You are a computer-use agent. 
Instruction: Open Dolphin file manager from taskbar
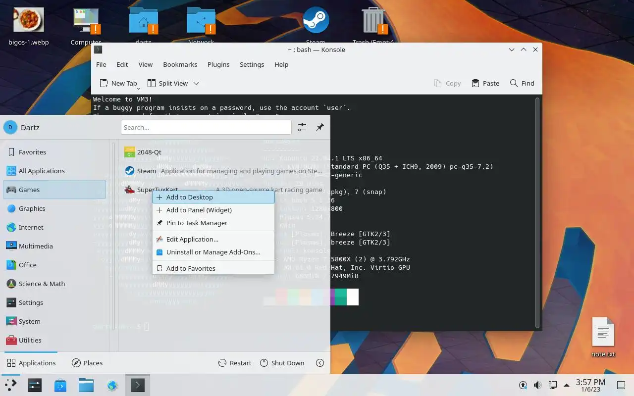(86, 385)
